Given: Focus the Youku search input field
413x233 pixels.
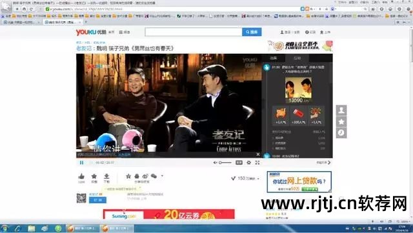Looking at the screenshot, I should pos(194,32).
